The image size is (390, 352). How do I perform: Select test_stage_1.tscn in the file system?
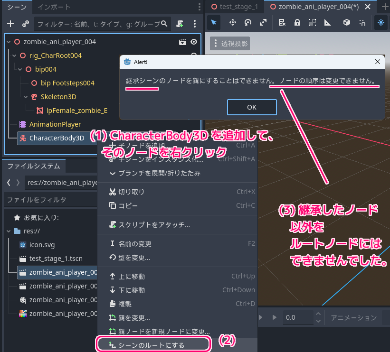[x=56, y=259]
